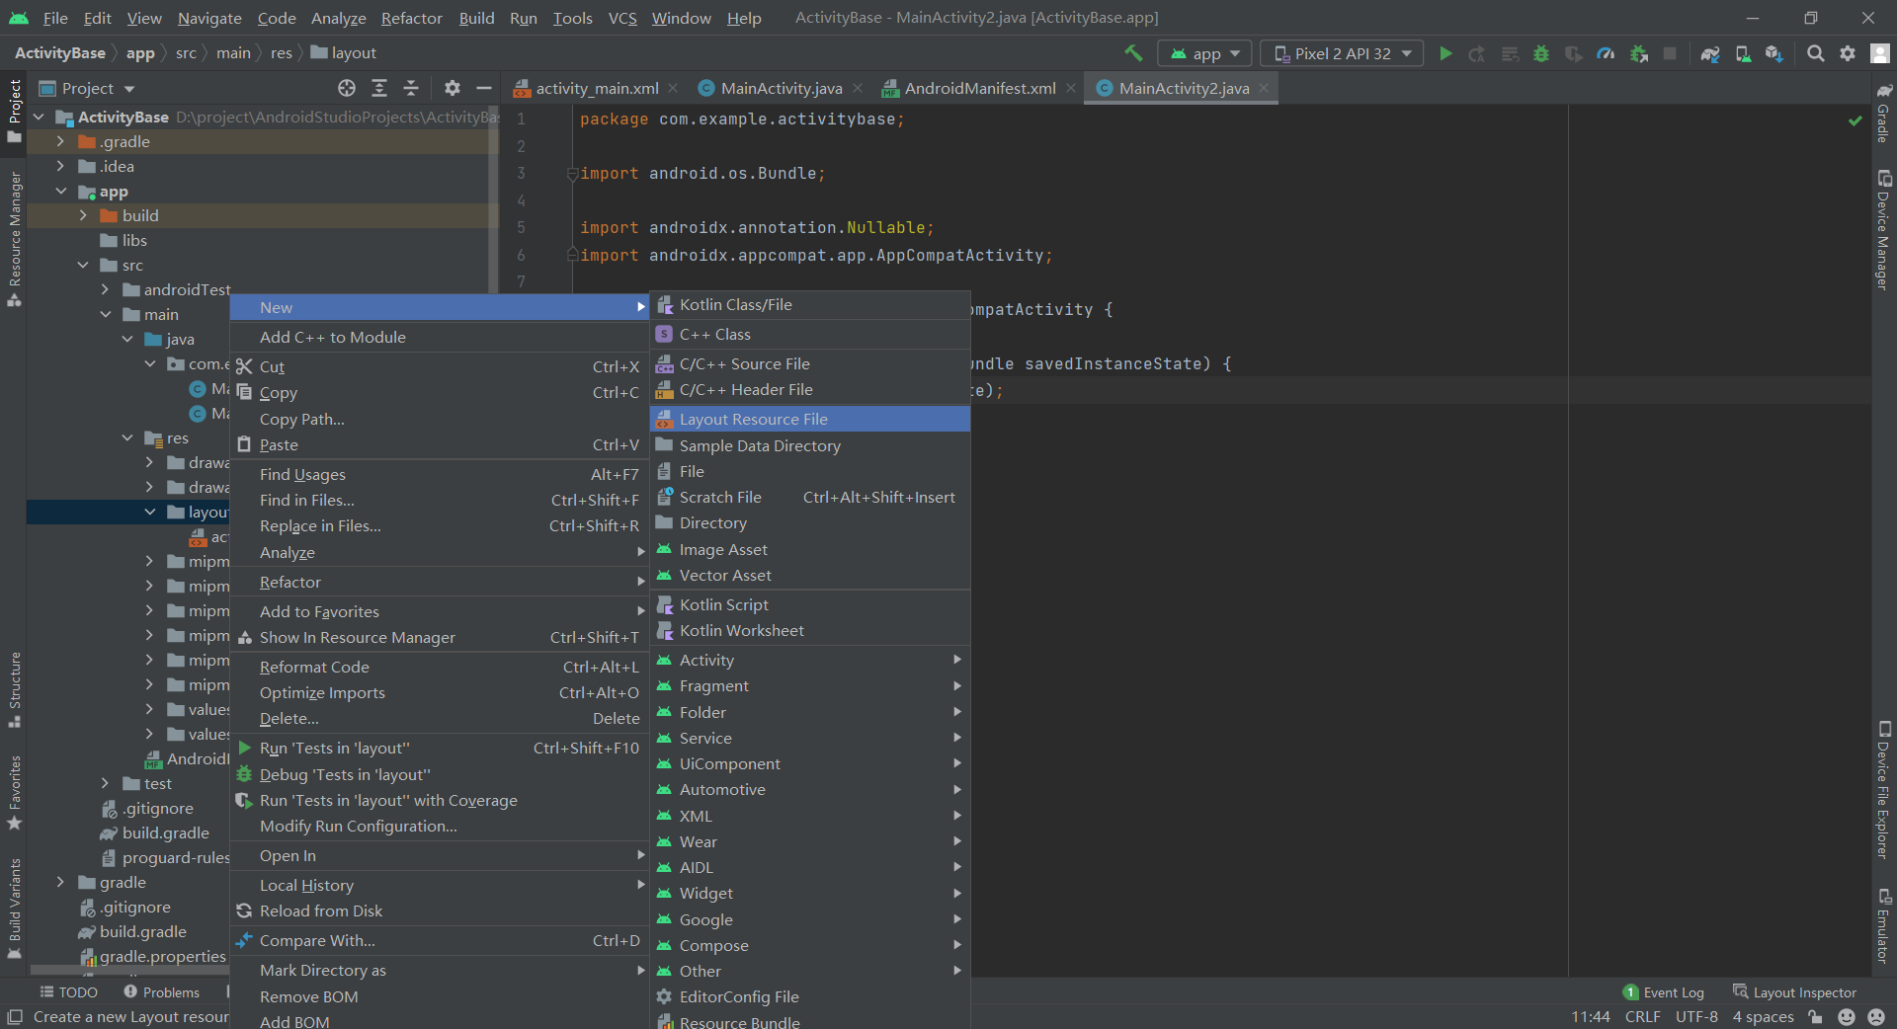The image size is (1897, 1029).
Task: Click line separator CRLF in status bar
Action: (1642, 1016)
